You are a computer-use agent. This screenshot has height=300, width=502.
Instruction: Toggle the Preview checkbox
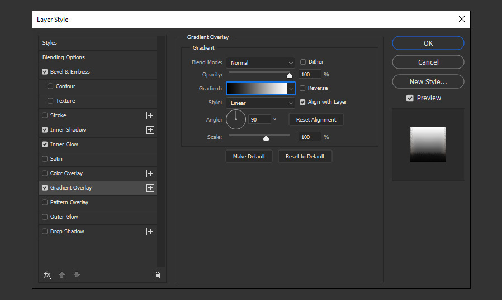click(410, 98)
